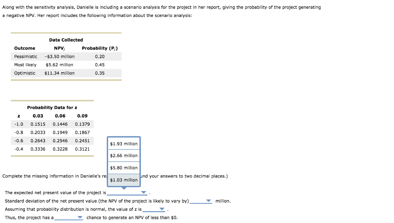Image resolution: width=394 pixels, height=223 pixels.
Task: Pick "$5.80 million" from the dropdown choices
Action: click(124, 168)
